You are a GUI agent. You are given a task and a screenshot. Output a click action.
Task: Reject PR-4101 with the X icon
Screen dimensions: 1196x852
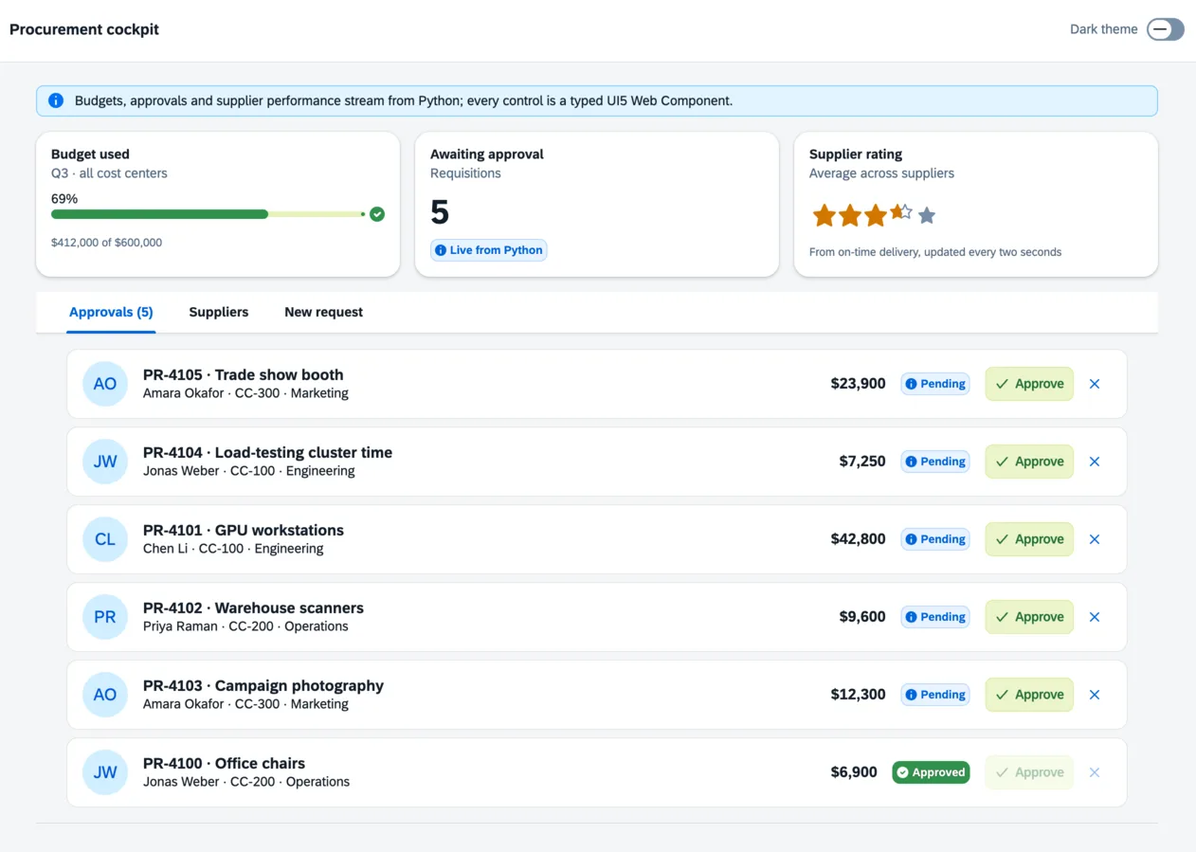(1095, 539)
